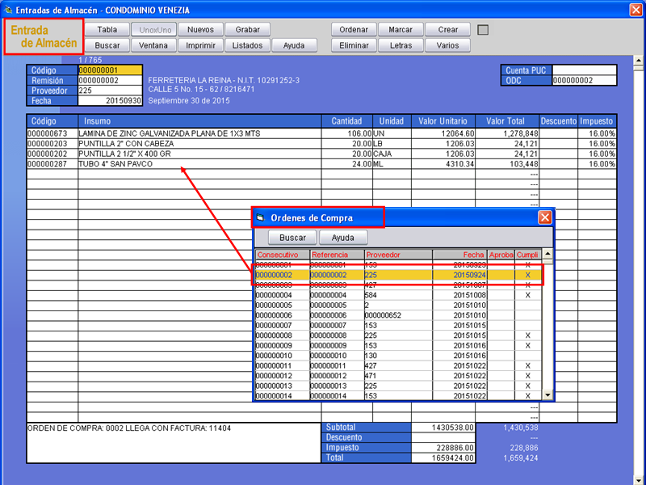Select the Código field 000000001
646x485 pixels.
(110, 70)
